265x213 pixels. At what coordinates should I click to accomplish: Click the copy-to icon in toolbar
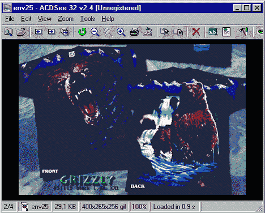pyautogui.click(x=165, y=32)
